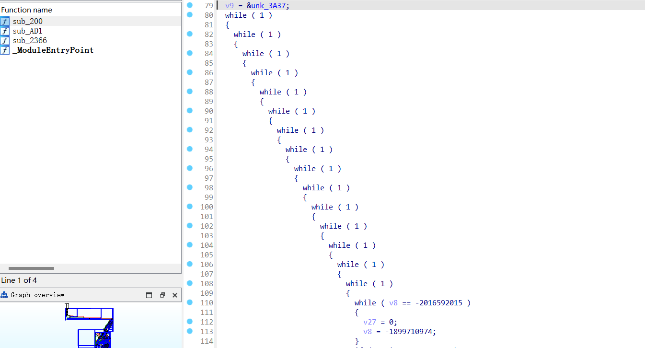Viewport: 645px width, 348px height.
Task: Click variable v8 in the line 110 condition
Action: pyautogui.click(x=393, y=303)
